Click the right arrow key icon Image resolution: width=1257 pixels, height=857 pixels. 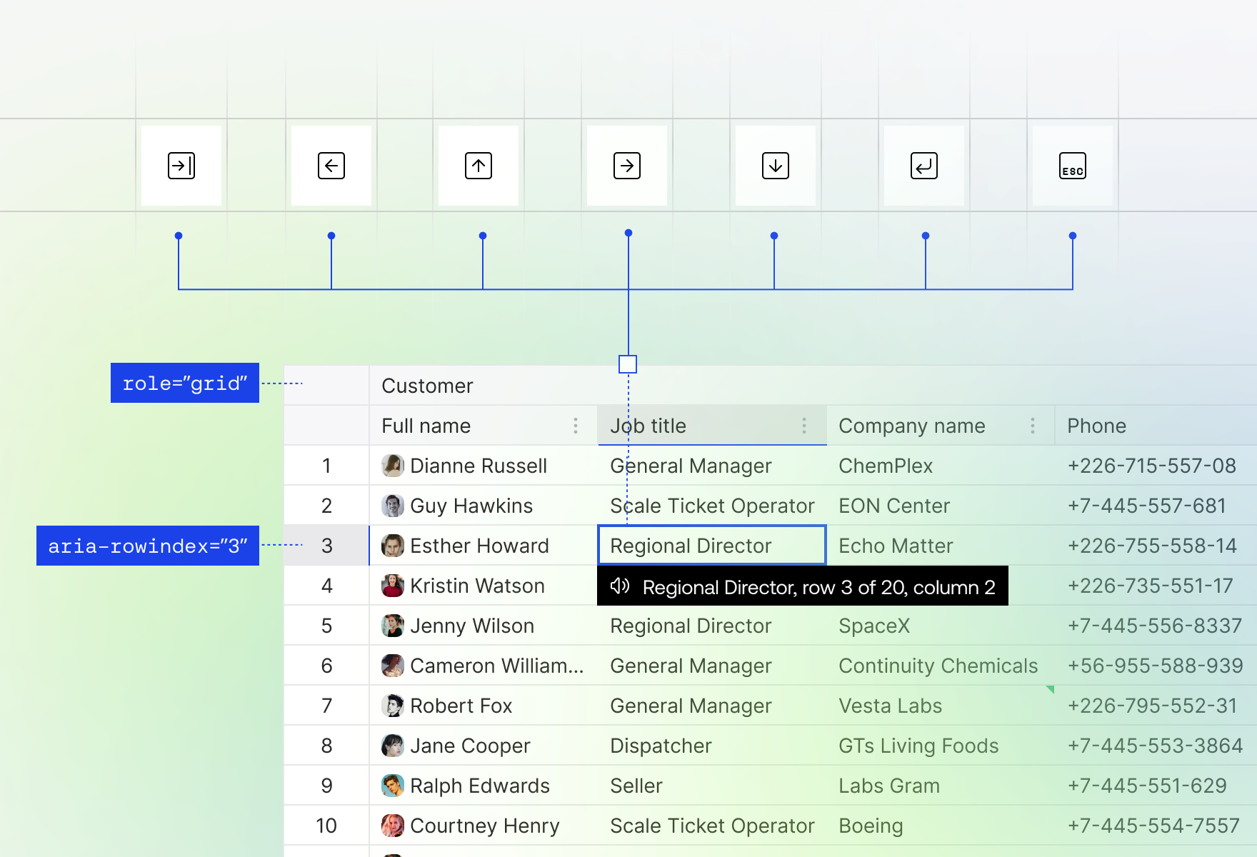[627, 166]
